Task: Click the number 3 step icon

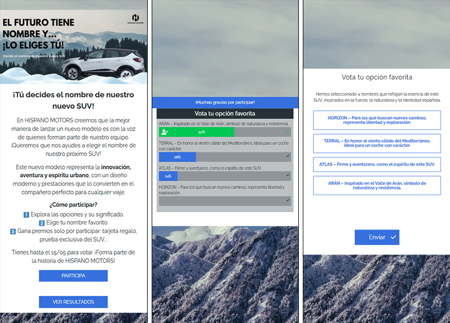Action: [x=13, y=231]
